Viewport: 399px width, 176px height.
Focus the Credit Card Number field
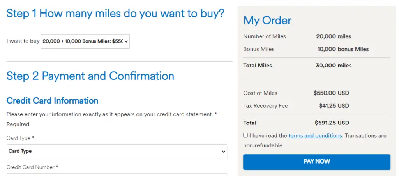[x=117, y=174]
